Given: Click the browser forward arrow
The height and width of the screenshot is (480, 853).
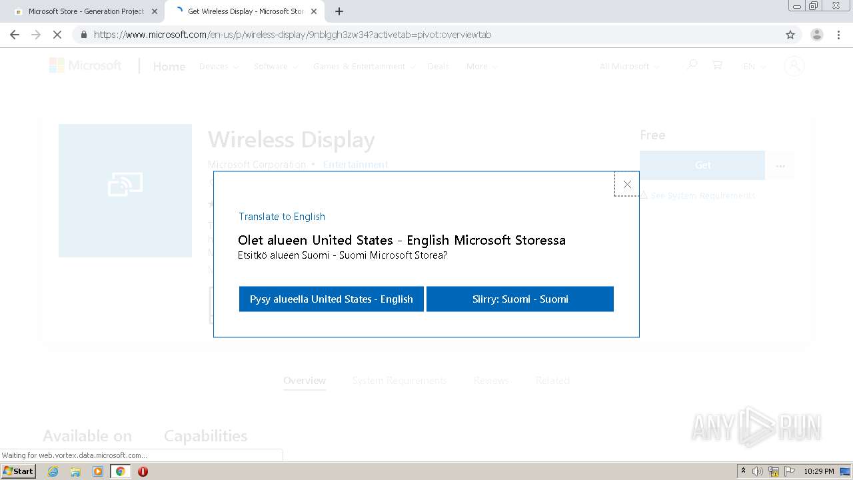Looking at the screenshot, I should tap(36, 35).
